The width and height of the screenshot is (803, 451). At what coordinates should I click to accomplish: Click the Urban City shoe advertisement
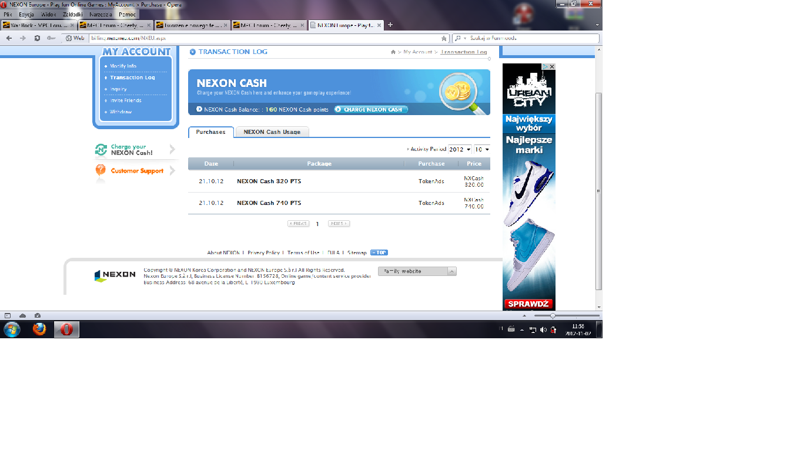[x=529, y=187]
